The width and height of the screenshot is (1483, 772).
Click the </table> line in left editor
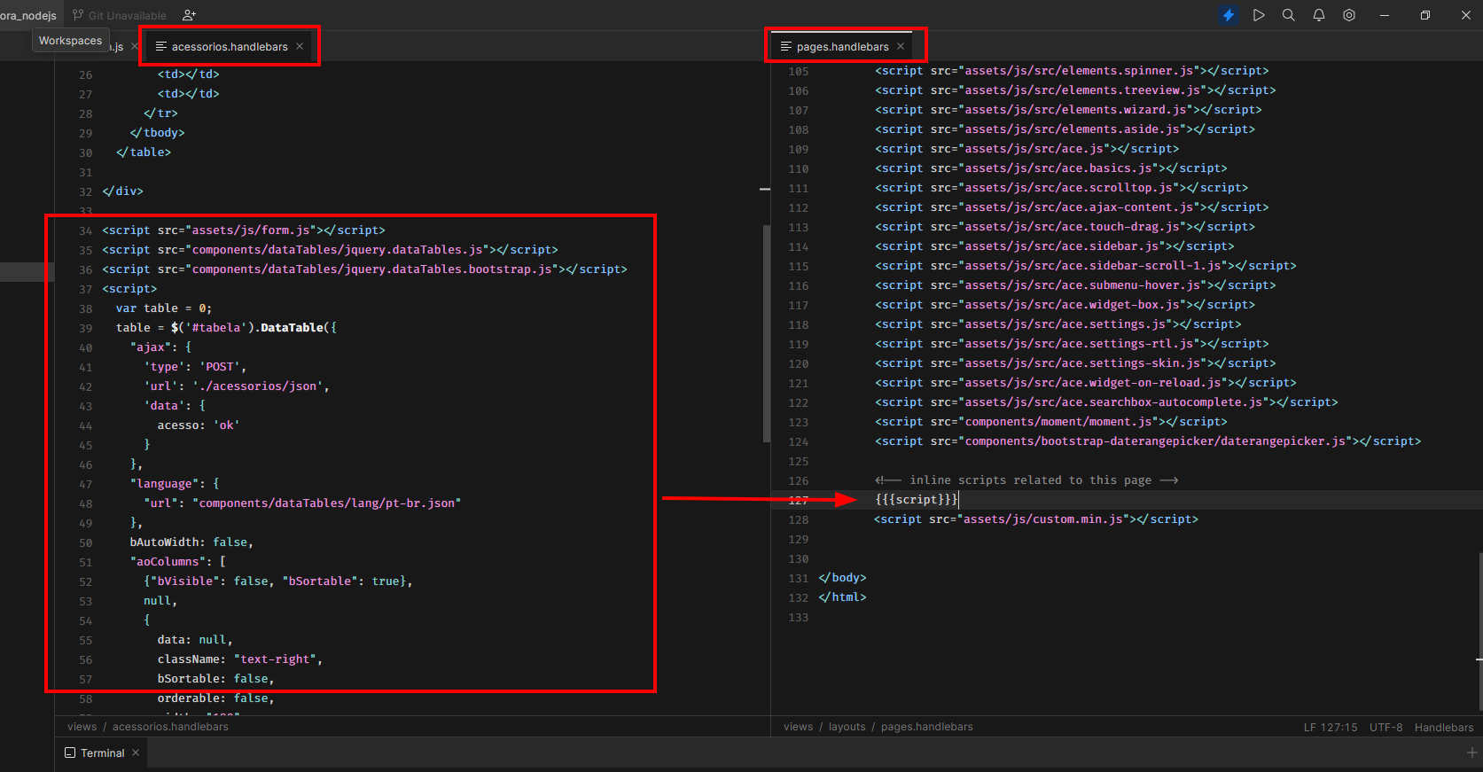click(144, 152)
